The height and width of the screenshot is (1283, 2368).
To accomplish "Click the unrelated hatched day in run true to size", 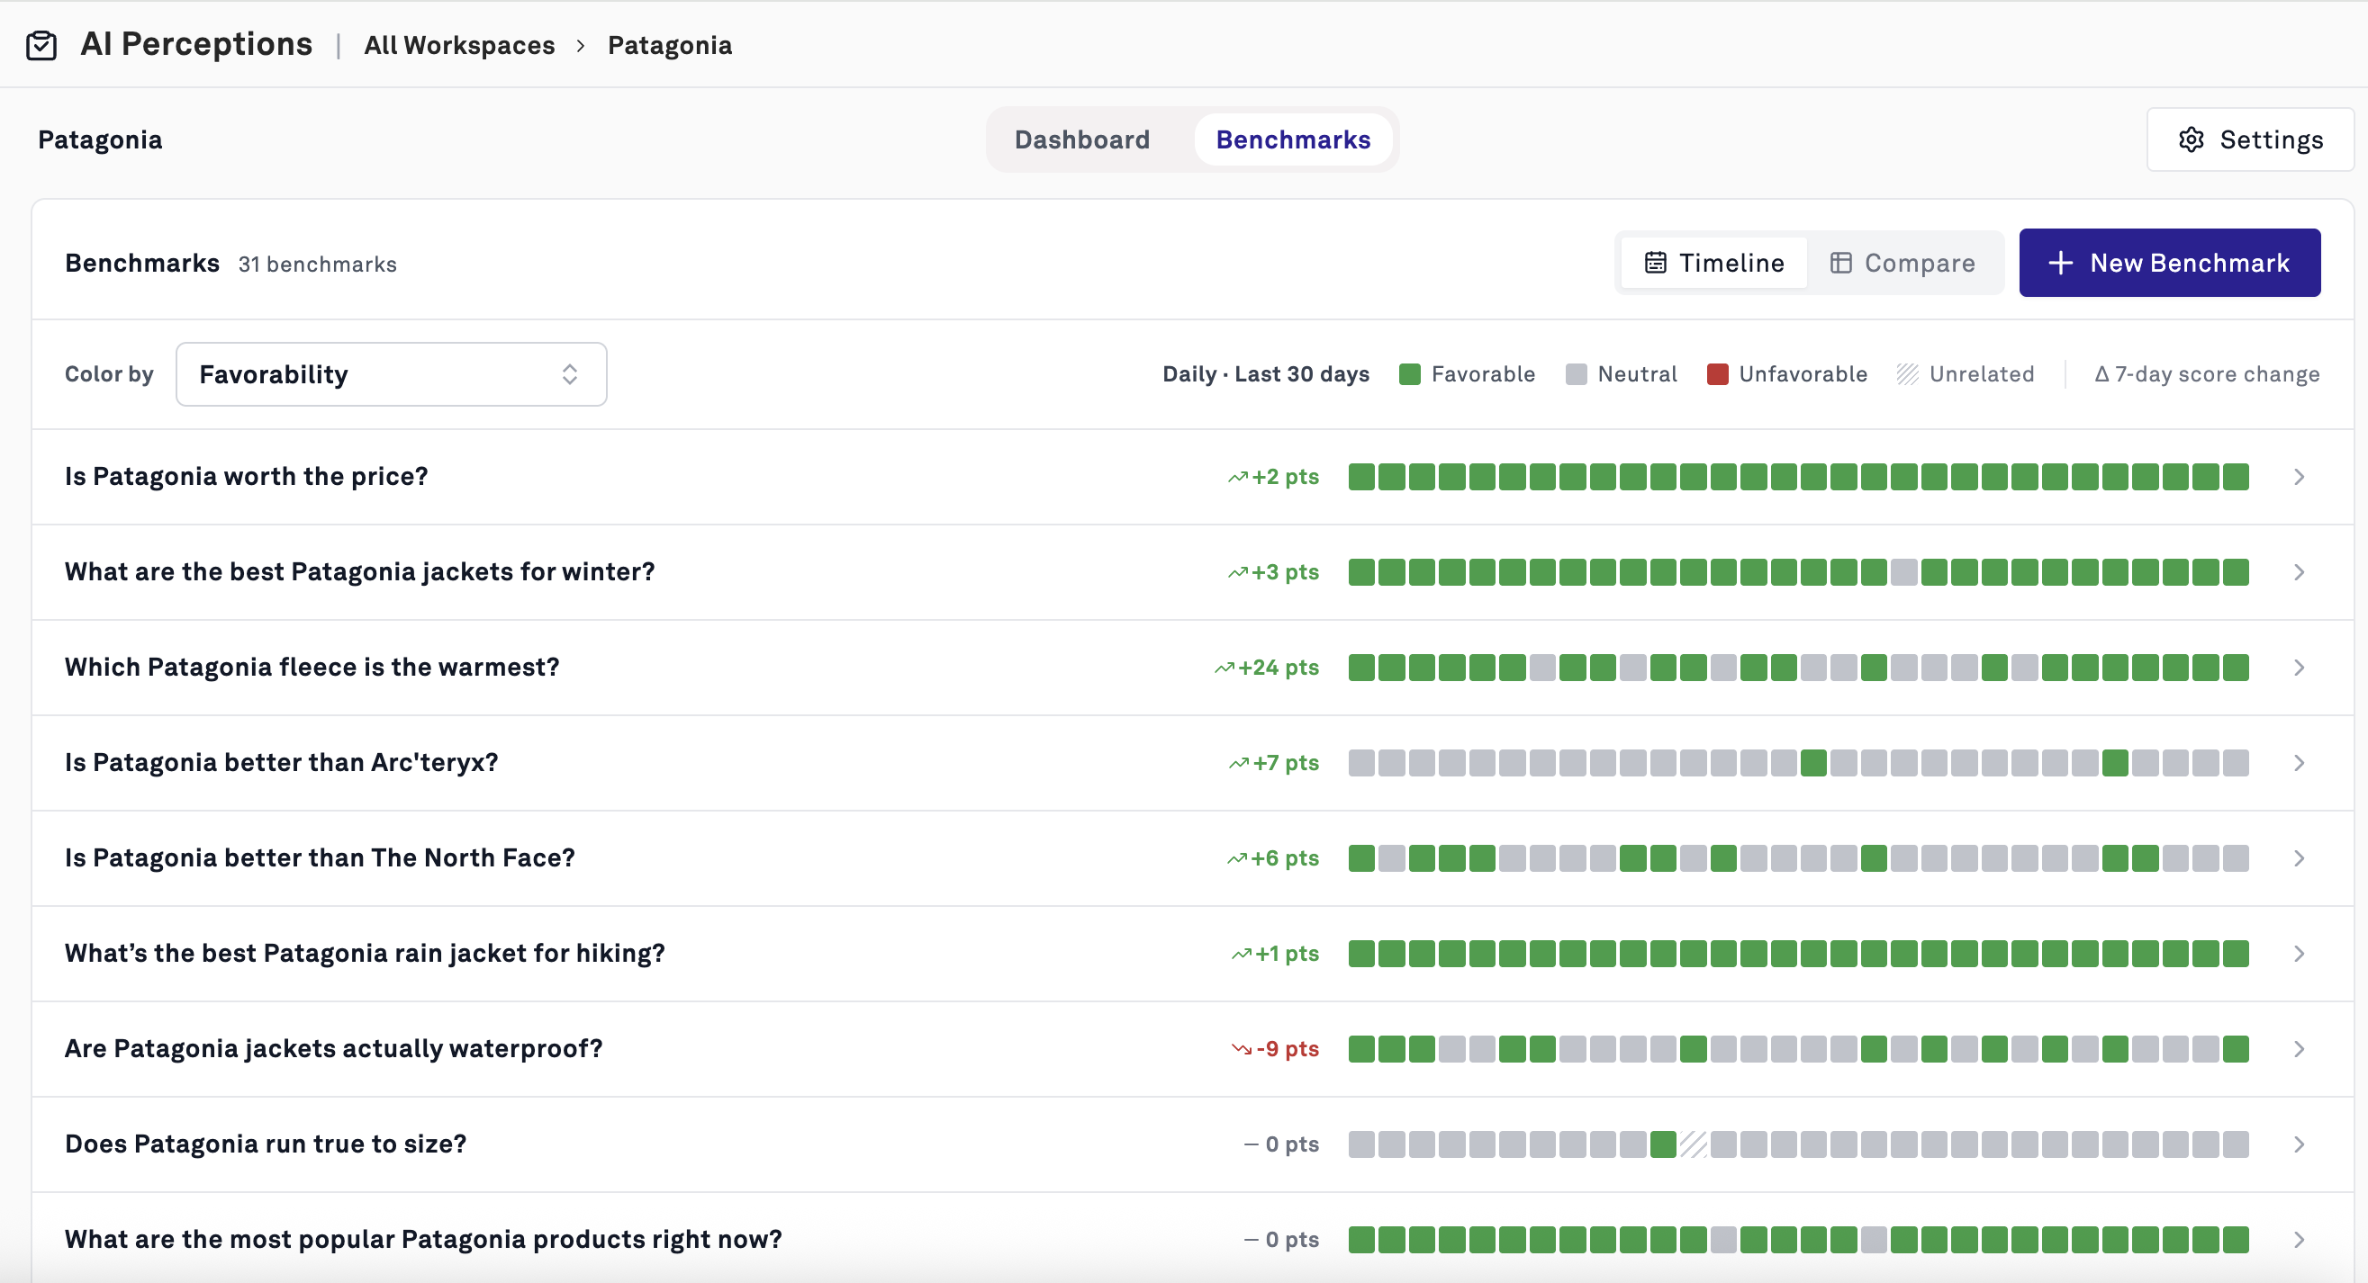I will [1694, 1145].
